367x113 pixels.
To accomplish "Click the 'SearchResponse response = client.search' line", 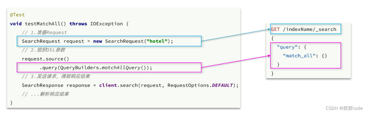I will click(x=130, y=86).
